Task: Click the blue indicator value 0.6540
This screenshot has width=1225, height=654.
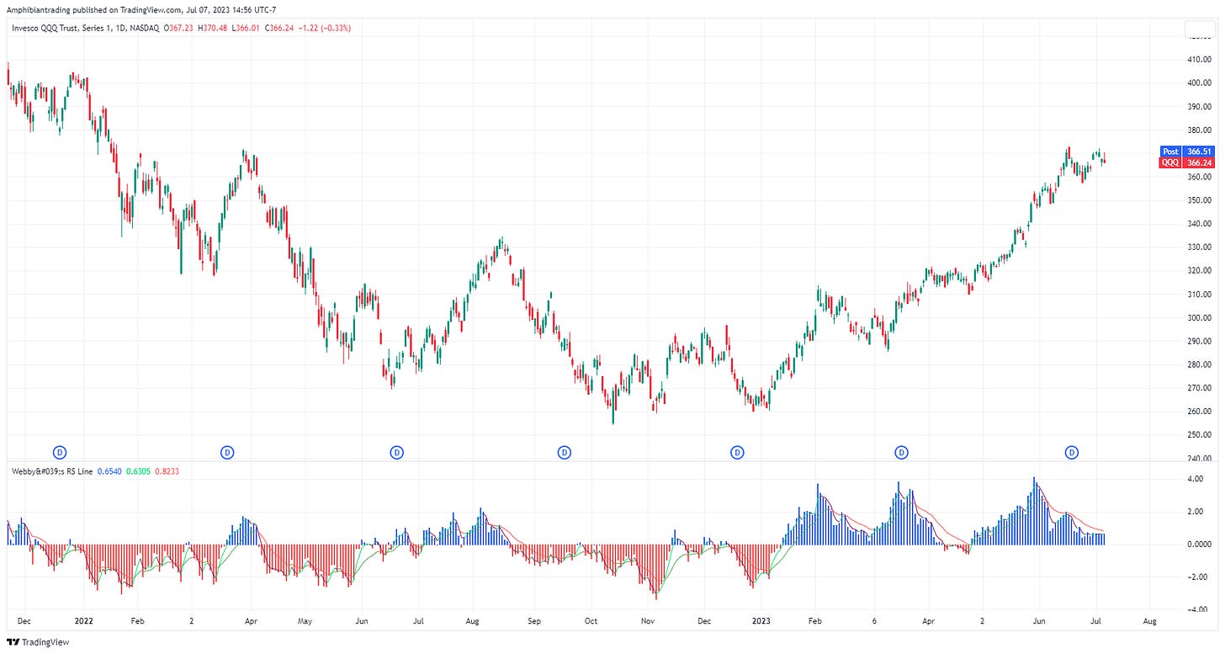Action: (x=109, y=471)
